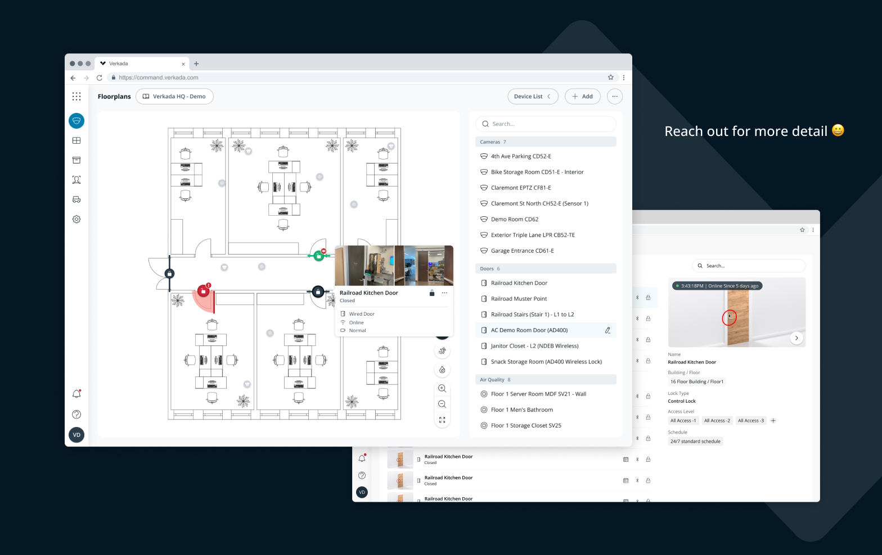Click the door camera thumbnail in popup
882x555 pixels.
click(394, 266)
